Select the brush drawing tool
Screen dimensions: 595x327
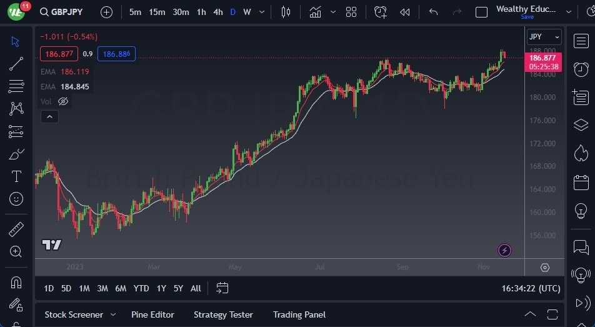point(16,154)
